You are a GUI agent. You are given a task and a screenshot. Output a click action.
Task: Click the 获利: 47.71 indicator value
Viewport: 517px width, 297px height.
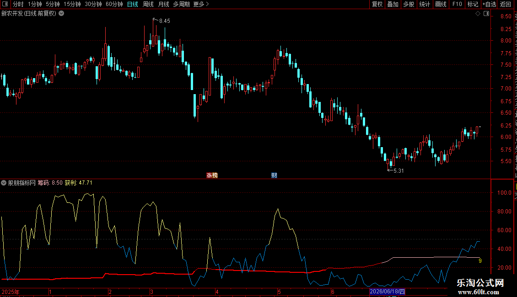point(79,183)
